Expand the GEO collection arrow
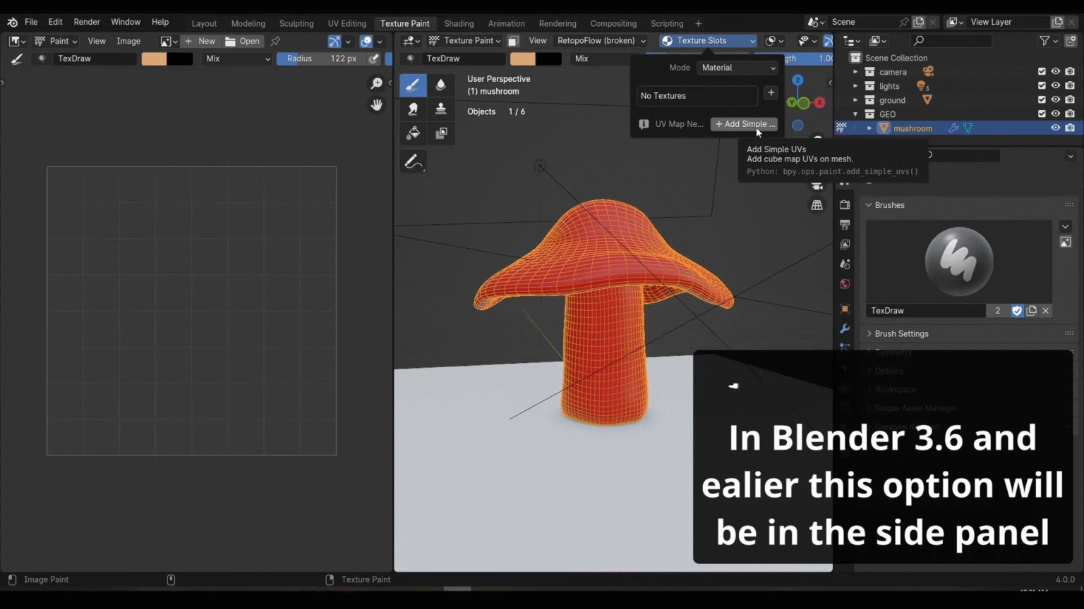The image size is (1084, 609). coord(855,113)
